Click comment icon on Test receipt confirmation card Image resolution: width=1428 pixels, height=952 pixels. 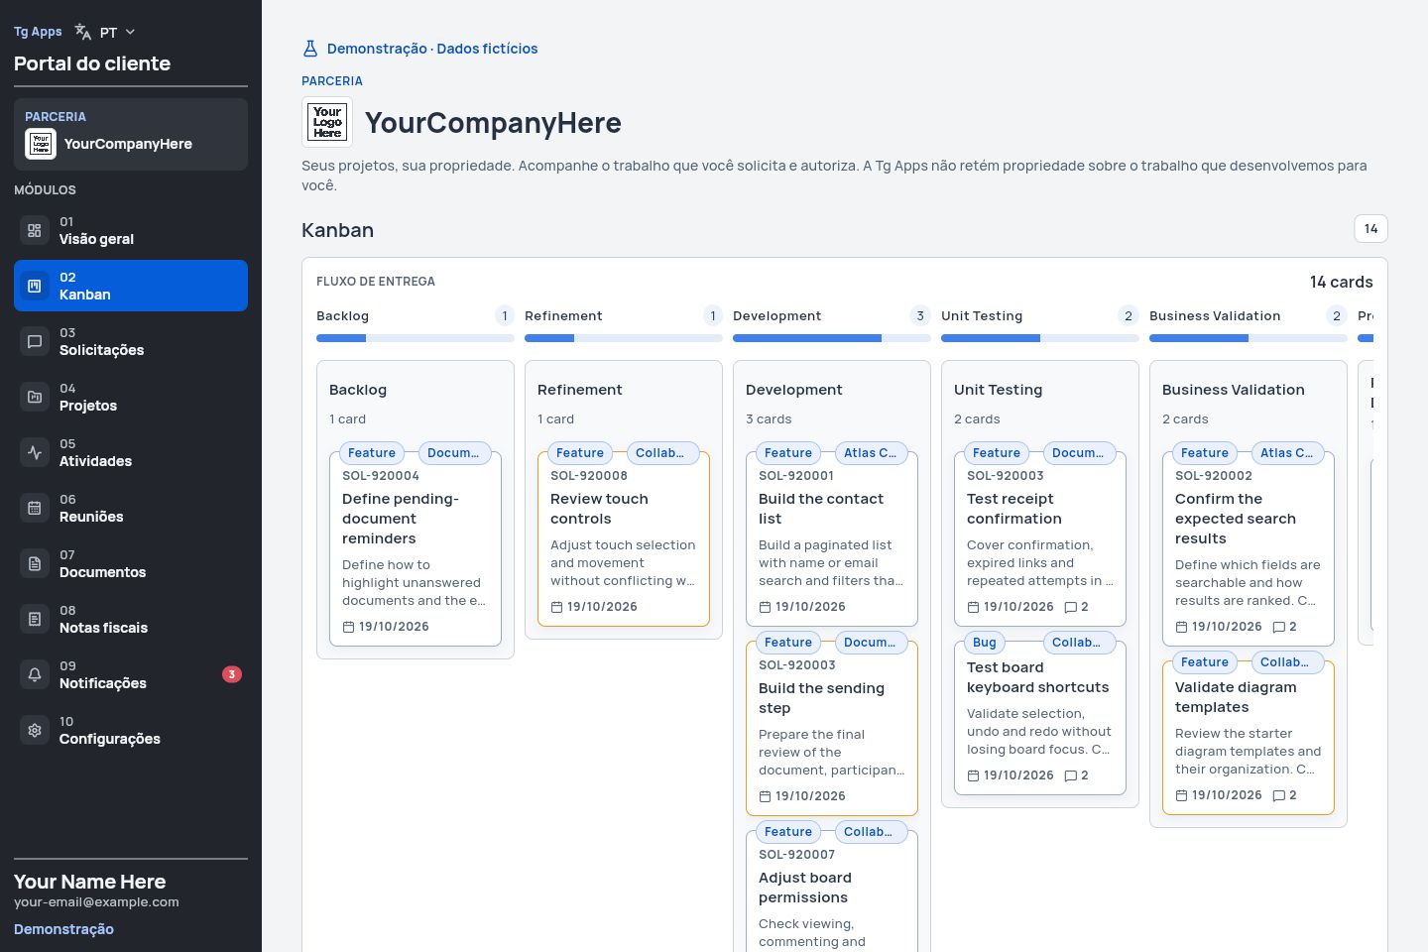tap(1070, 607)
